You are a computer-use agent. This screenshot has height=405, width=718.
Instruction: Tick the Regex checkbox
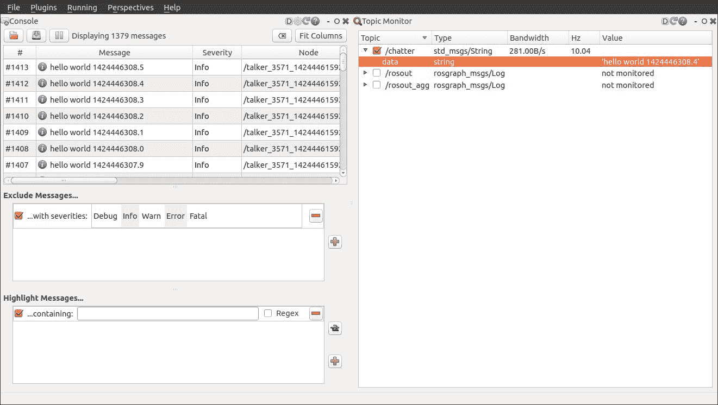click(x=268, y=313)
